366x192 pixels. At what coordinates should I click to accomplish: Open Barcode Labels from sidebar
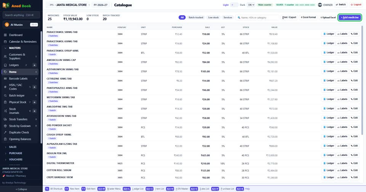click(x=21, y=78)
